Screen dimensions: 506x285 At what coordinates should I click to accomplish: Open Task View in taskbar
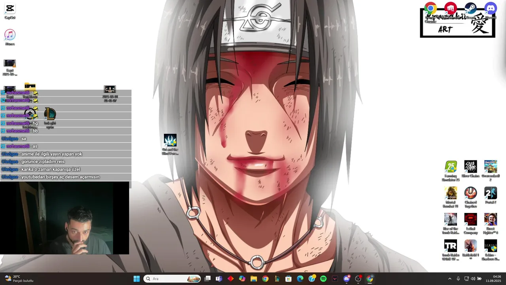point(208,279)
